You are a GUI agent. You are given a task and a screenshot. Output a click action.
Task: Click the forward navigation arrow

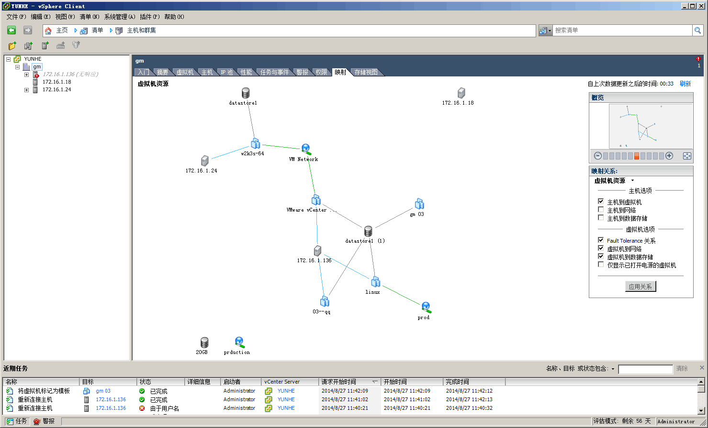pos(28,30)
